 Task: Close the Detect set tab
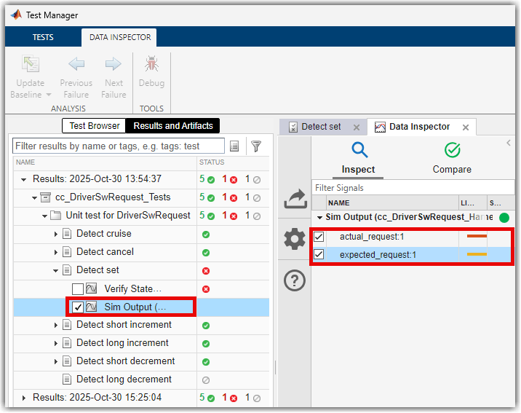[x=357, y=127]
